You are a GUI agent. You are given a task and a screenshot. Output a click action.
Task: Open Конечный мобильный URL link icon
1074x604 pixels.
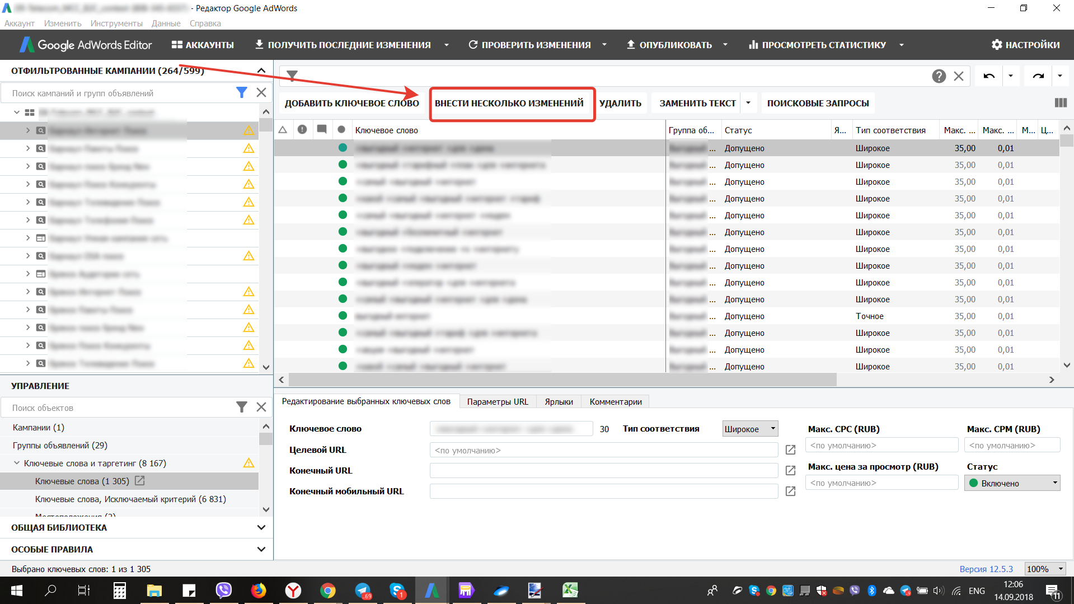click(x=790, y=491)
